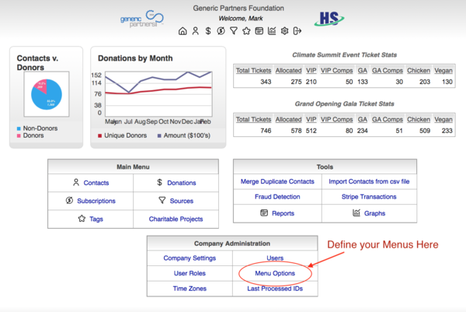Open Charitable Projects in Main Menu
Screen dimensions: 466x312
coord(176,219)
